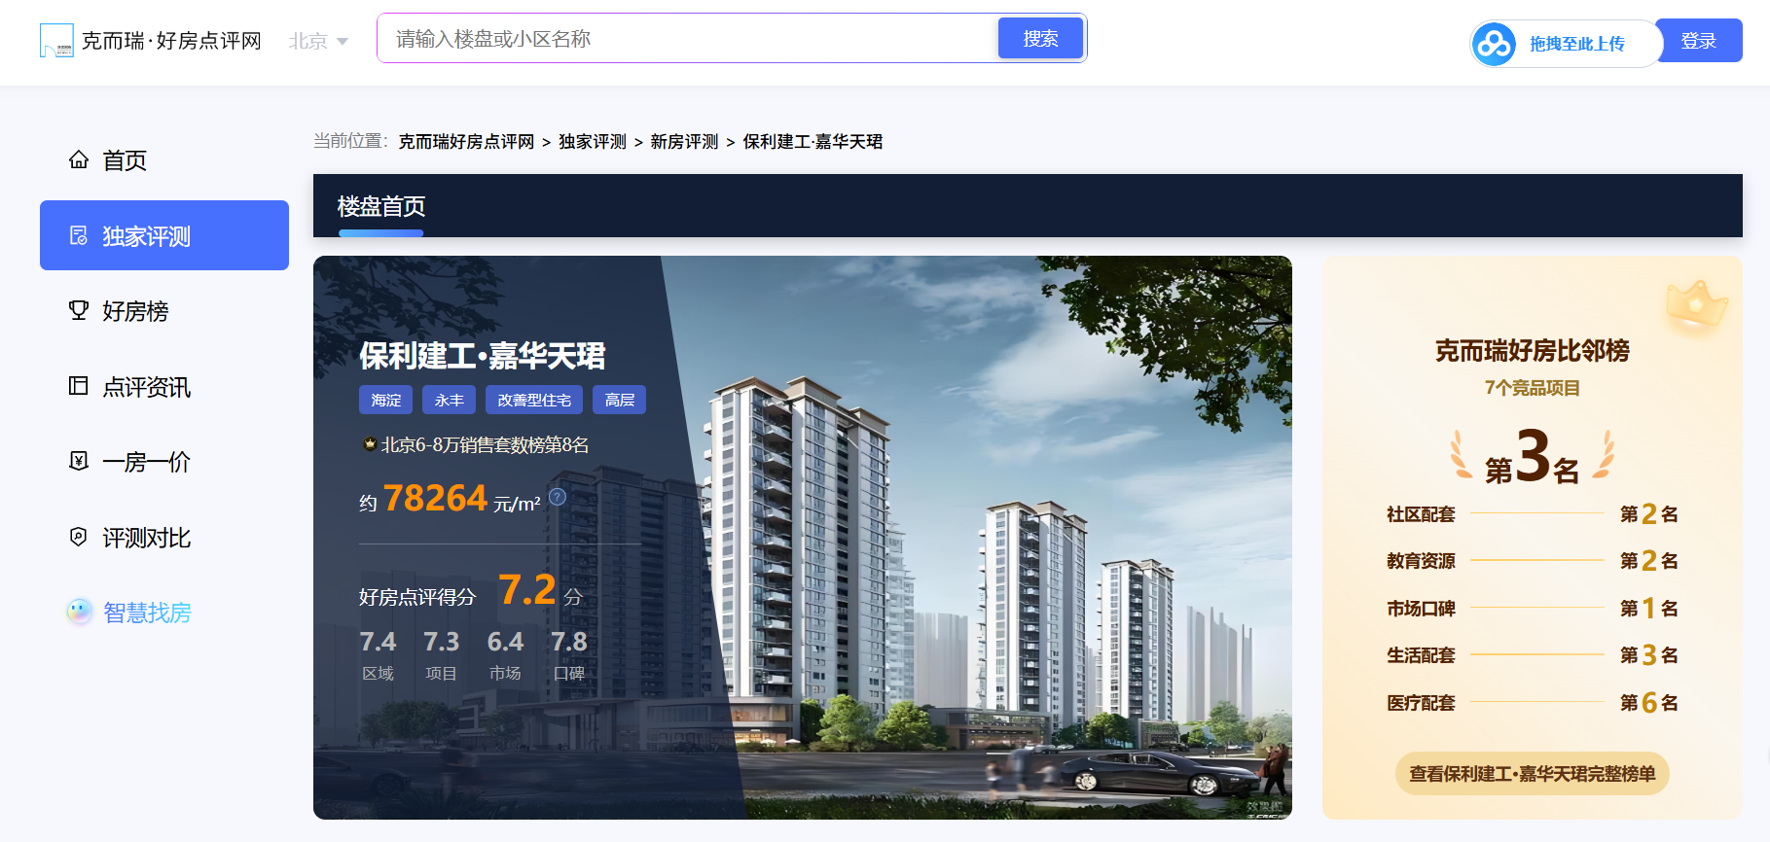Click the 点评资讯 layout icon
This screenshot has height=842, width=1770.
click(79, 386)
